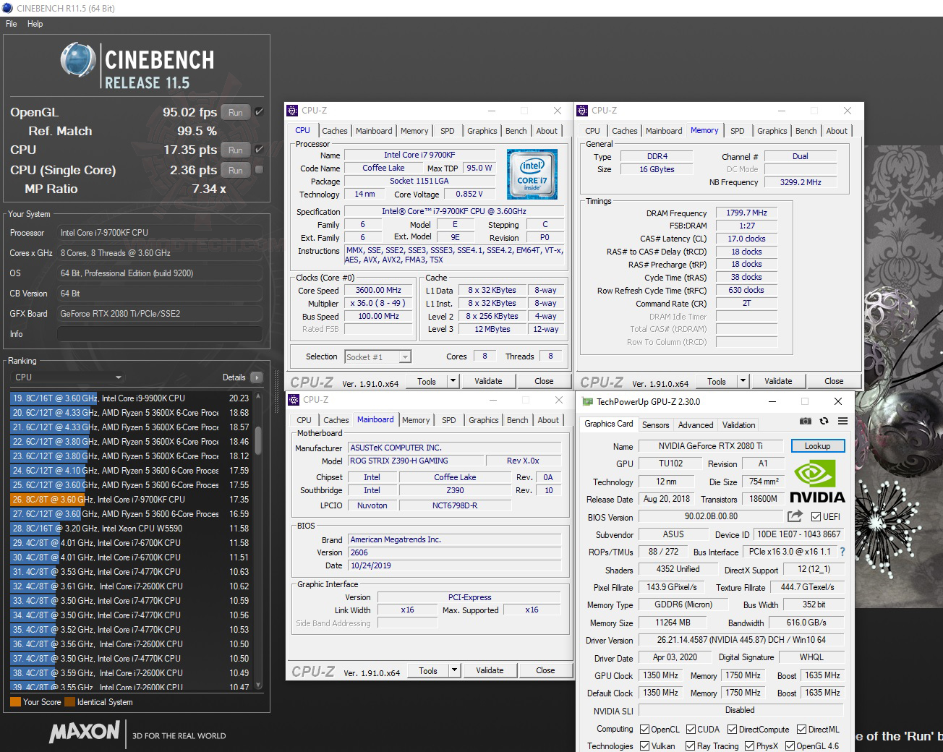This screenshot has height=752, width=943.
Task: Run the OpenGL benchmark
Action: [236, 112]
